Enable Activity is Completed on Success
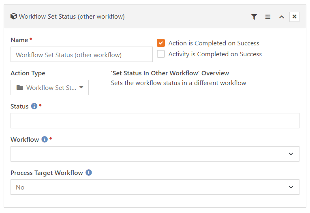 pos(161,54)
